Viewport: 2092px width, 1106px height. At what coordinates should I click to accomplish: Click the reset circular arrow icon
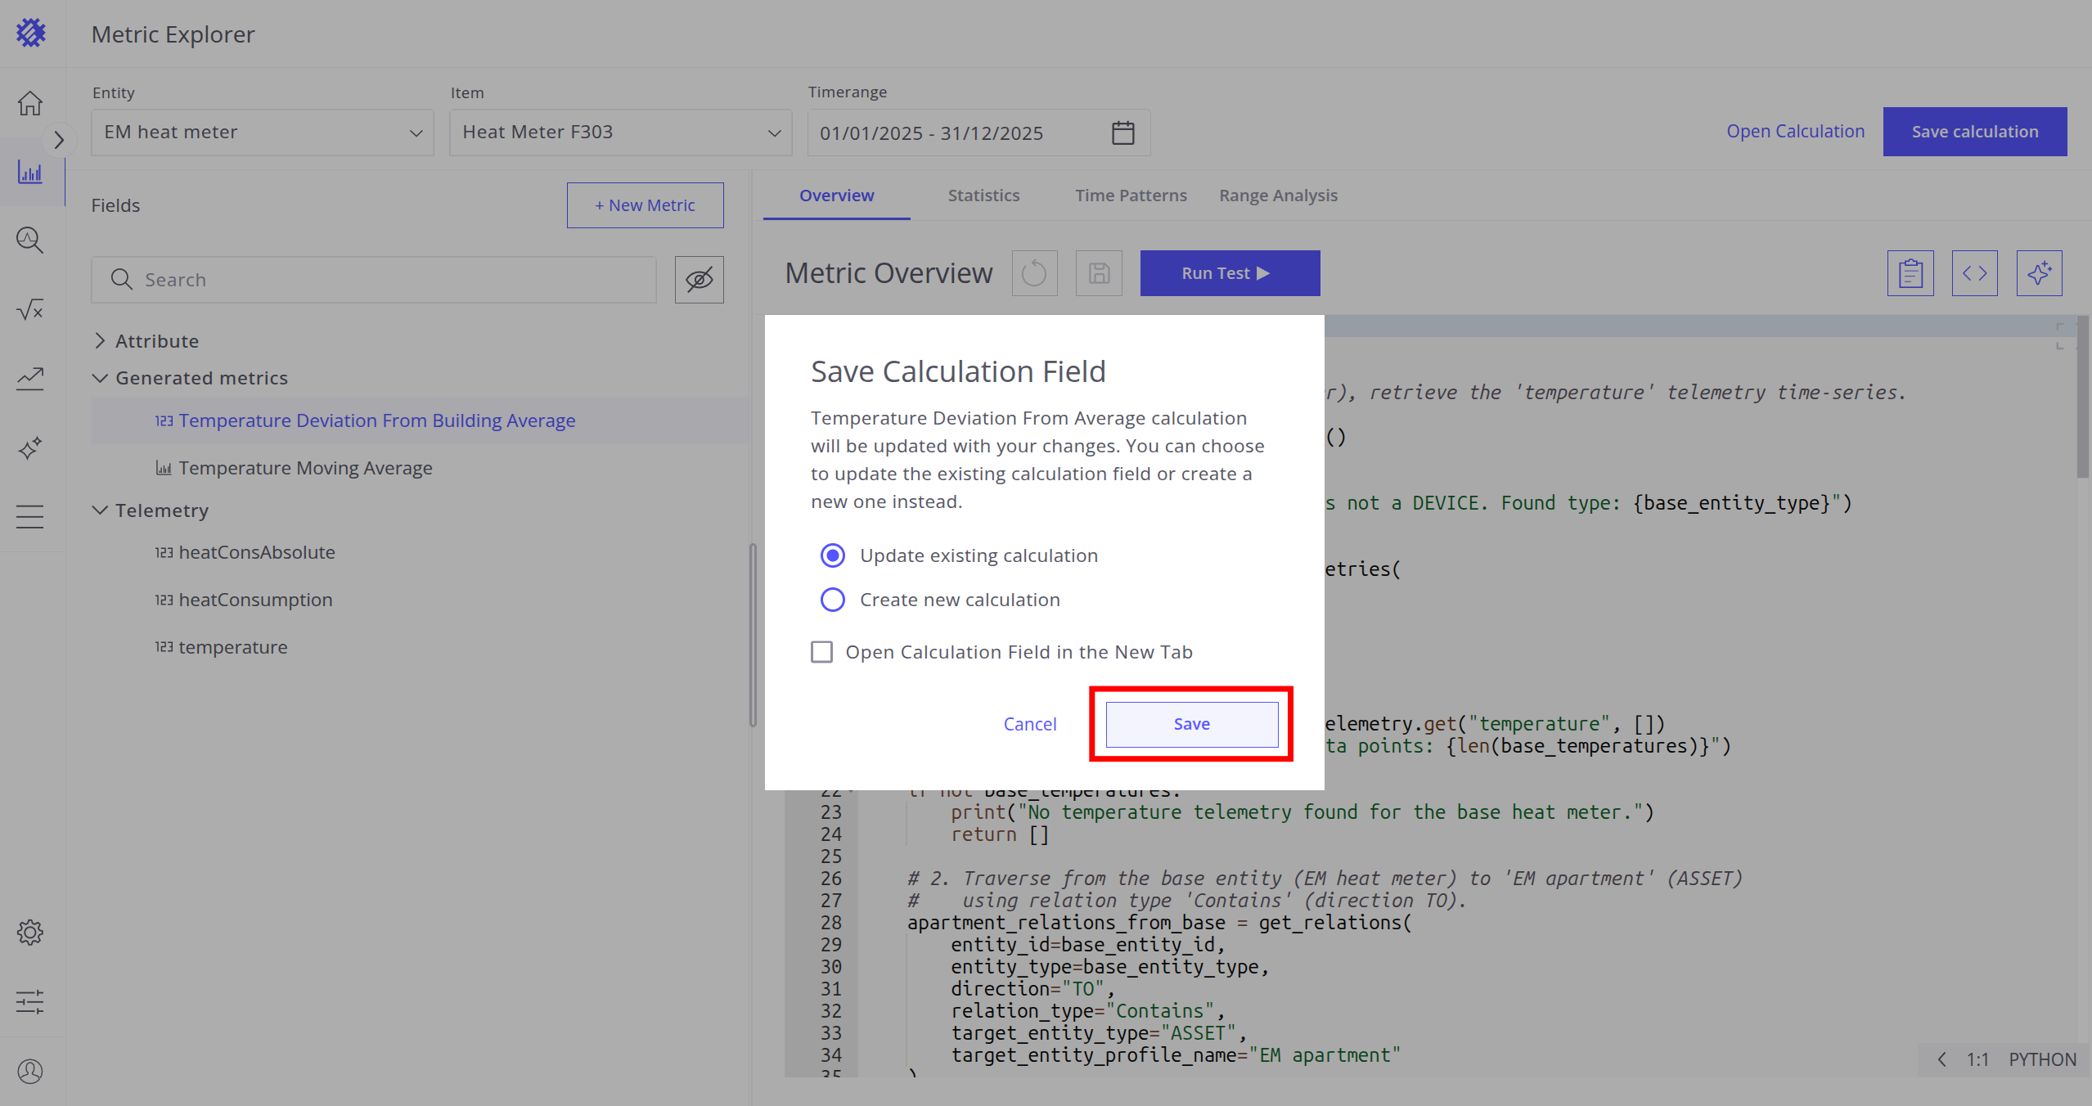(1034, 273)
